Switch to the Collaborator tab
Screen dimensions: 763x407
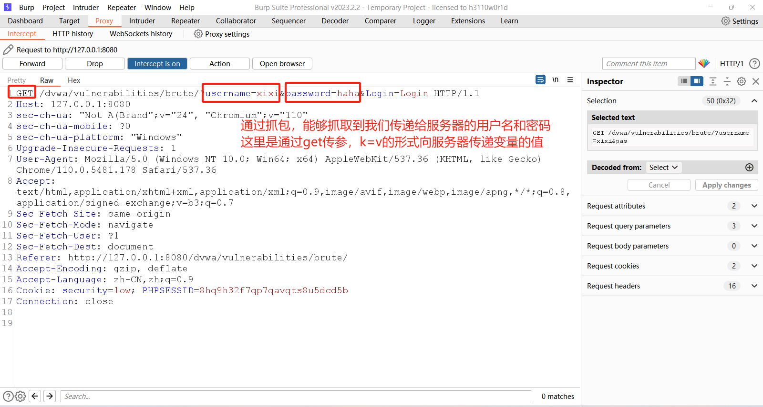tap(236, 21)
